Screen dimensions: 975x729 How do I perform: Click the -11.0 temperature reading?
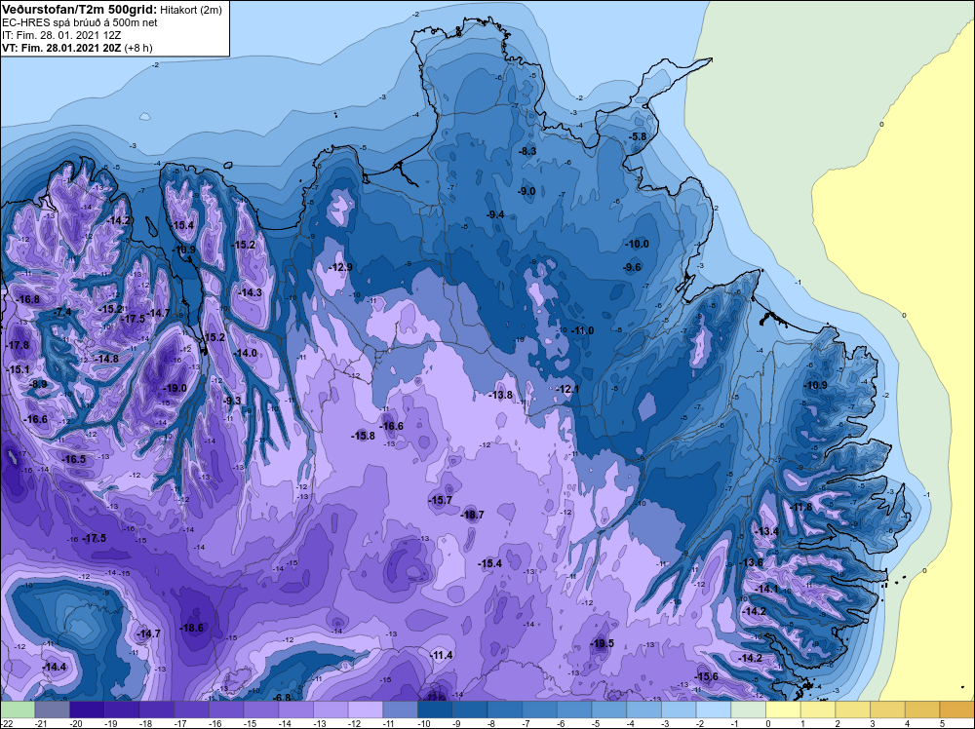tap(582, 330)
